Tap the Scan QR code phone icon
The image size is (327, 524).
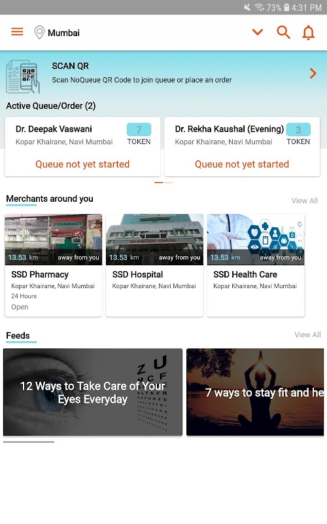tap(23, 77)
